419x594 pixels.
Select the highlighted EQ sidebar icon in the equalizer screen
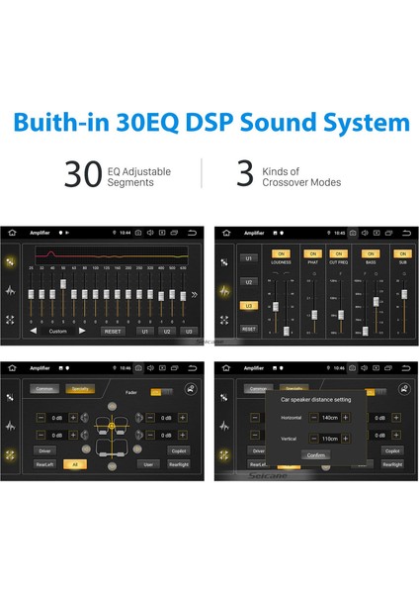coord(10,261)
